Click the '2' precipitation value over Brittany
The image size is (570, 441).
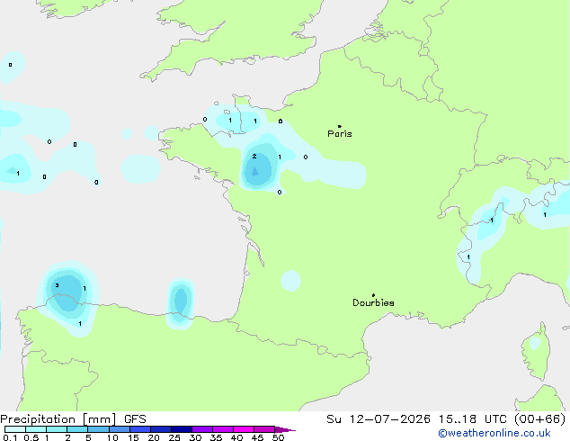coord(254,156)
